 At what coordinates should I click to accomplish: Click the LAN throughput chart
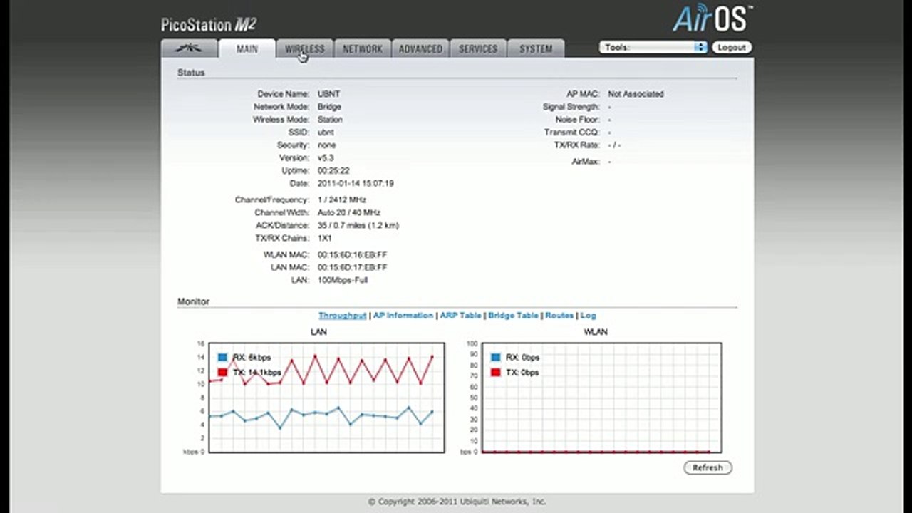326,398
